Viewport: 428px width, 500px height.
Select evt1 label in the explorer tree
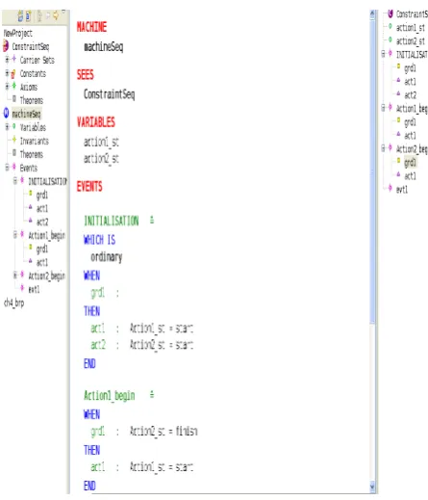tap(34, 289)
